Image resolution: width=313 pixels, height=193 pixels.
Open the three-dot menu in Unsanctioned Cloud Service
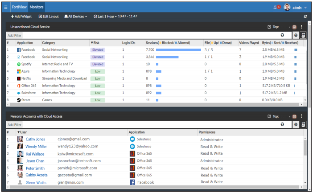[x=301, y=27]
